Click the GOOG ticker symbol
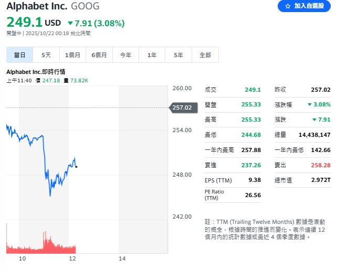 point(85,7)
